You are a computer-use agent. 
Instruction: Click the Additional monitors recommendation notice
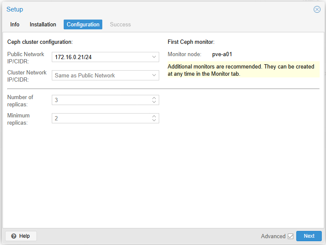[x=243, y=70]
